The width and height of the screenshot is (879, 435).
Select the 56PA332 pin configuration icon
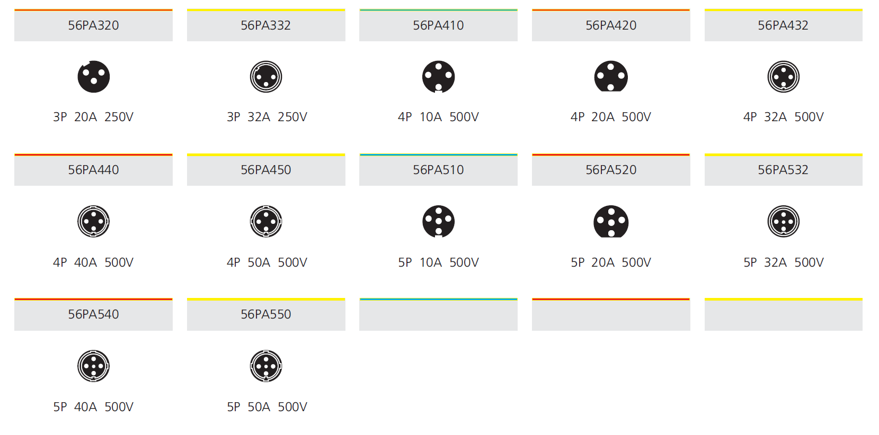[266, 77]
